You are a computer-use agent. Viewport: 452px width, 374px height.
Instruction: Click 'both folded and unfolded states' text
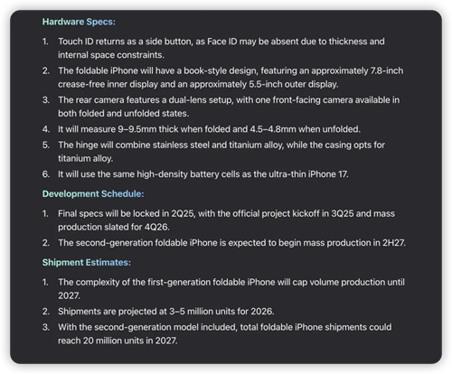124,113
